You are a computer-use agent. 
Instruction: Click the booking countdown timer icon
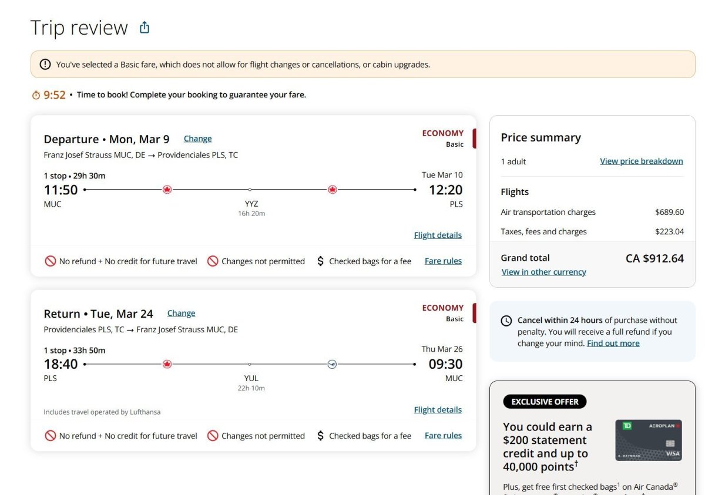36,95
